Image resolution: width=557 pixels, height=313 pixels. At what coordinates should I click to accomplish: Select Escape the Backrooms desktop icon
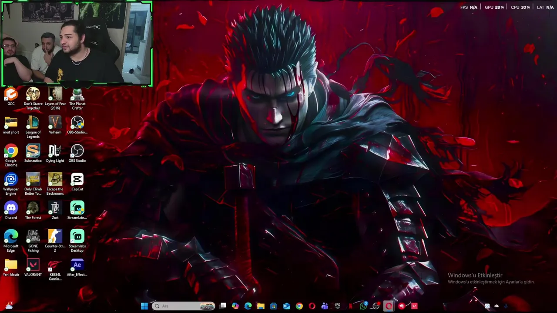pyautogui.click(x=55, y=184)
